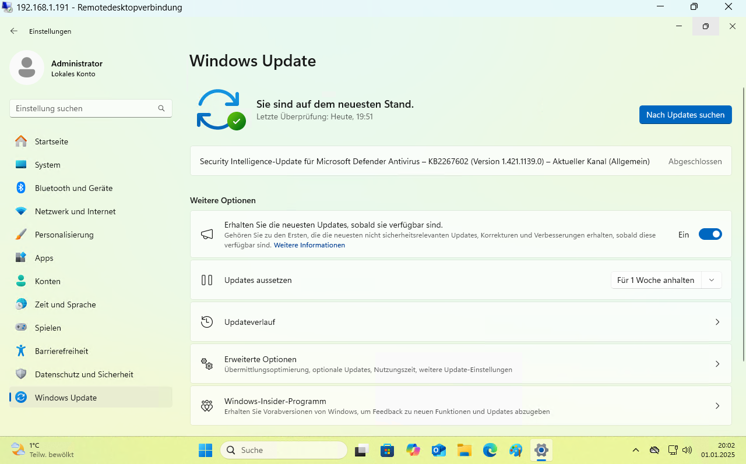Click the back arrow in Einstellungen
This screenshot has height=464, width=746.
tap(14, 31)
